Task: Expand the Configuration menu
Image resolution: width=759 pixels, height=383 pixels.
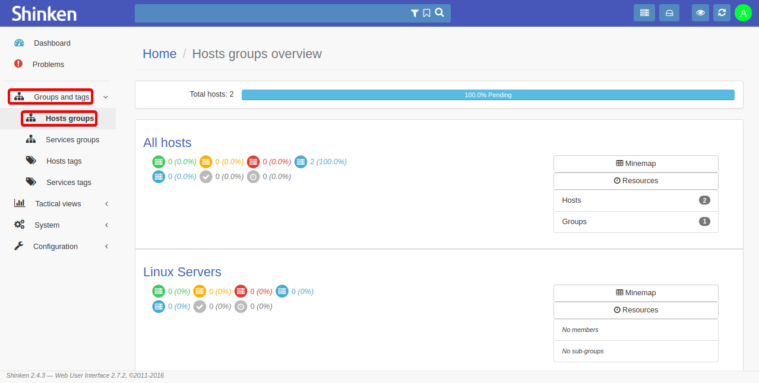Action: [x=55, y=246]
